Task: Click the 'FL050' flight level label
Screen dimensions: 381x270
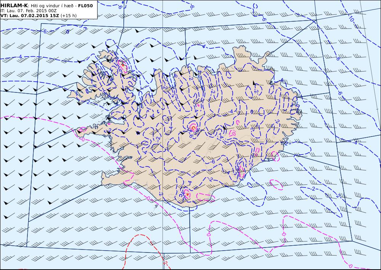Action: (x=85, y=6)
